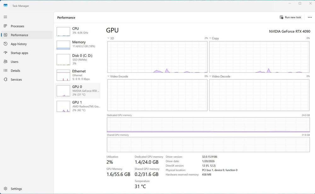This screenshot has width=315, height=194.
Task: Go to the Services page
Action: click(x=16, y=80)
